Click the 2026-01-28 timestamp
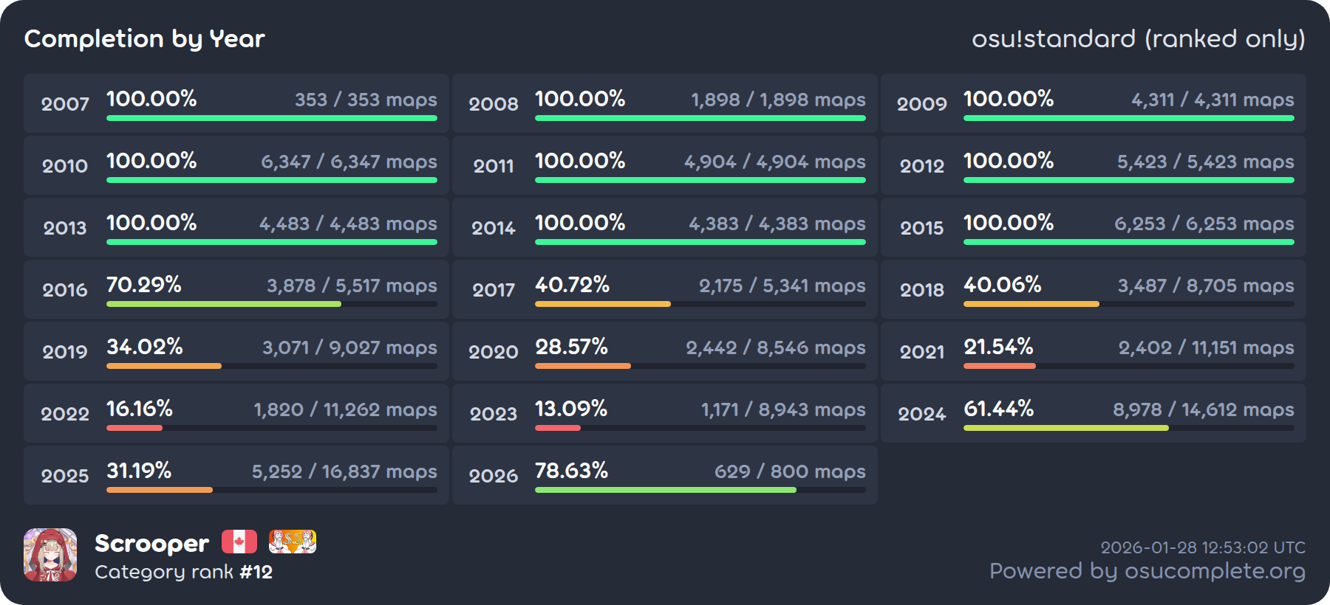Viewport: 1330px width, 605px height. coord(1202,547)
